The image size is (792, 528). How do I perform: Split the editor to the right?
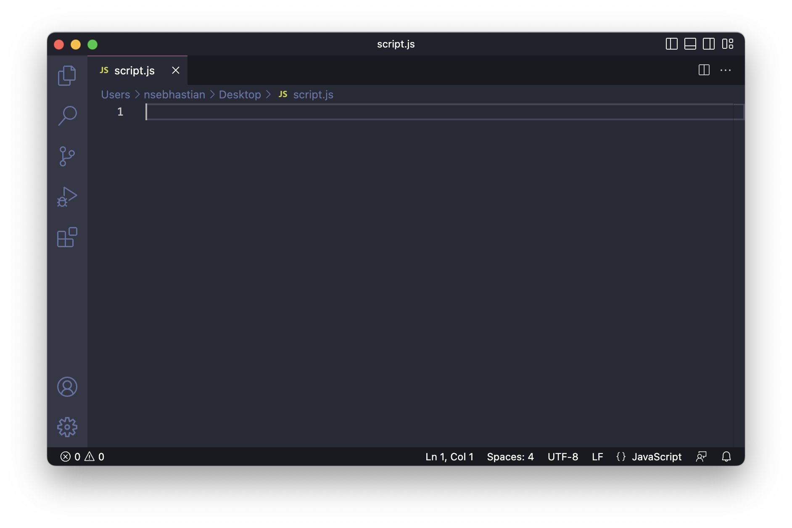704,70
